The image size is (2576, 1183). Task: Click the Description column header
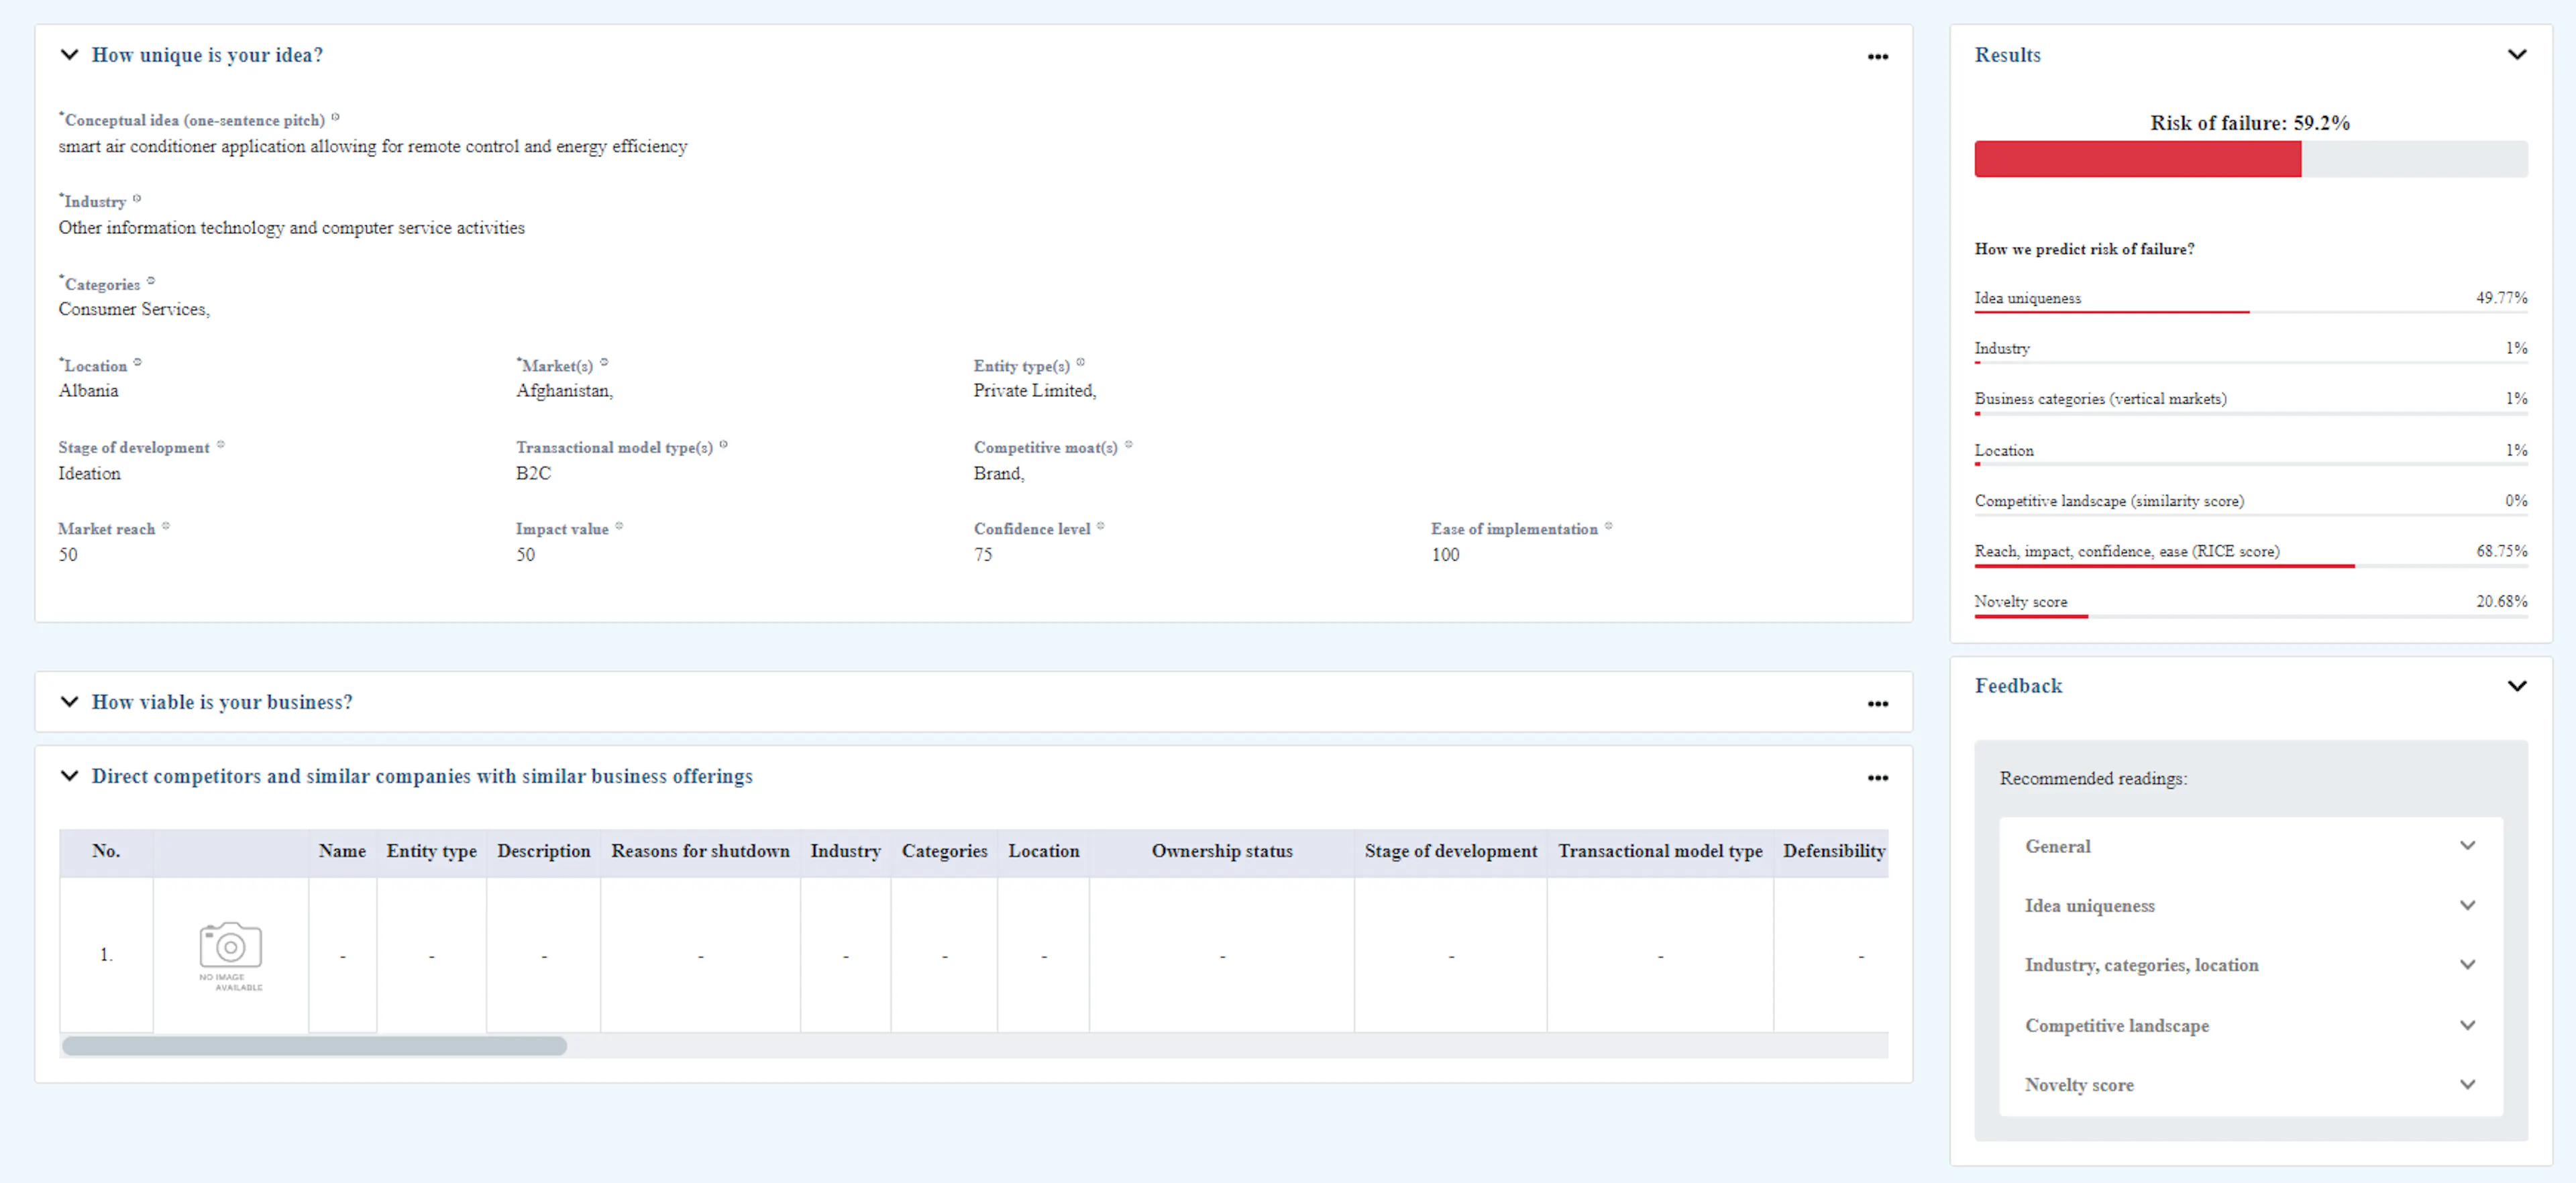coord(543,851)
